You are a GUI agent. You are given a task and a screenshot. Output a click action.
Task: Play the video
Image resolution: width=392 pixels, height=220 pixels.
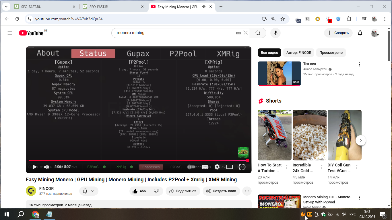tap(34, 167)
